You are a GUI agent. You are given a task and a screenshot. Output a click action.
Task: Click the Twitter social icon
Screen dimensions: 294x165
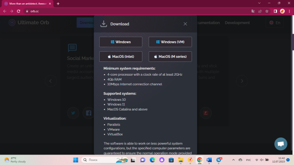click(x=73, y=113)
